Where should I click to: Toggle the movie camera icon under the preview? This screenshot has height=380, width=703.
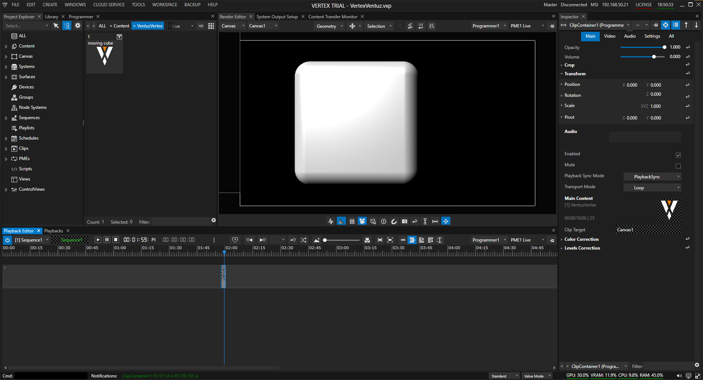(x=362, y=221)
